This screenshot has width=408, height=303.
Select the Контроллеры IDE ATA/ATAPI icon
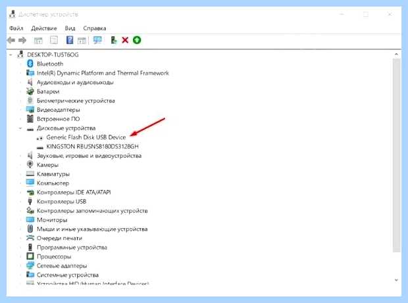[30, 193]
